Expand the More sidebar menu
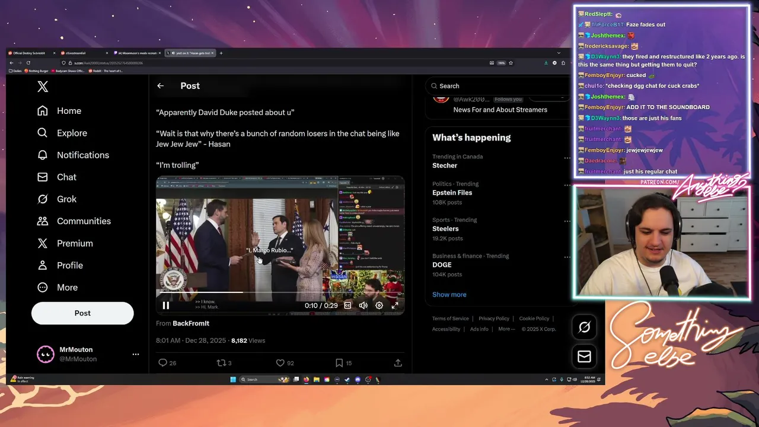 [x=58, y=287]
